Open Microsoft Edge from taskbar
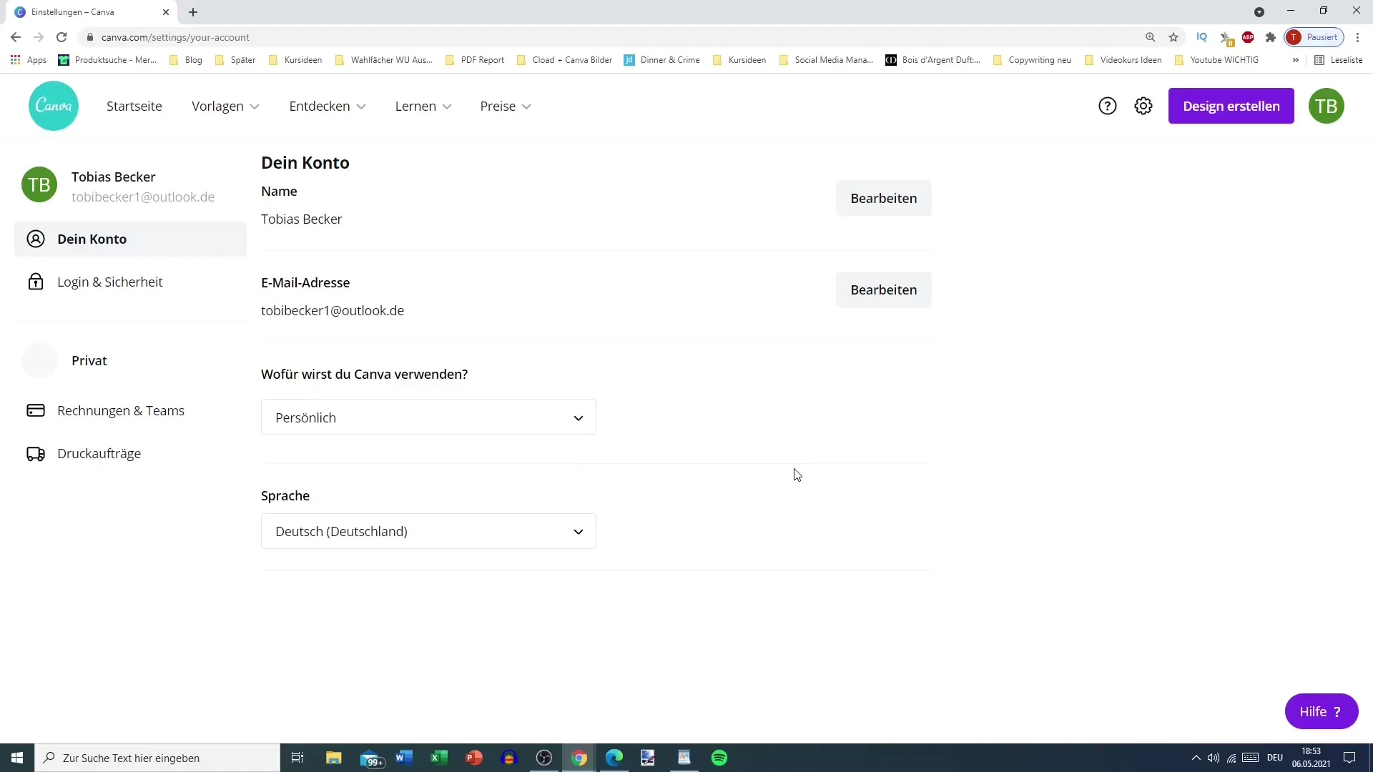Image resolution: width=1373 pixels, height=772 pixels. tap(614, 758)
